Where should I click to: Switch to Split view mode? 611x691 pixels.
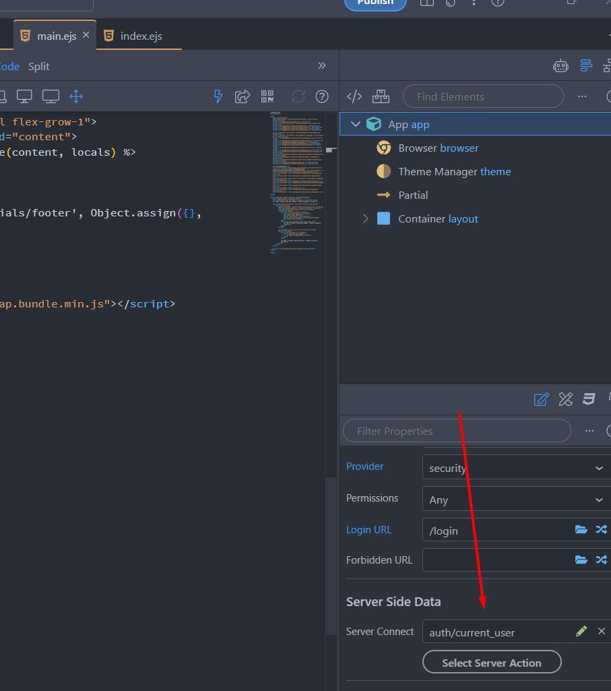coord(38,66)
